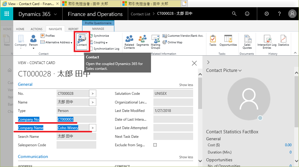Click the New document icon
The width and height of the screenshot is (299, 167).
7,40
